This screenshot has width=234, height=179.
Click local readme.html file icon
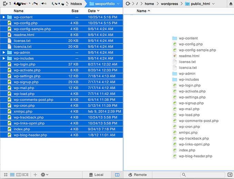9,35
